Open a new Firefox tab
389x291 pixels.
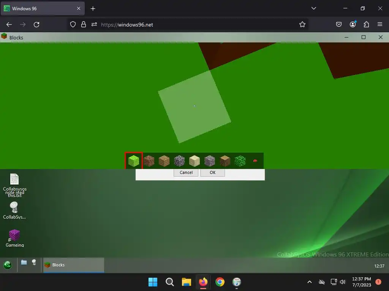point(93,9)
